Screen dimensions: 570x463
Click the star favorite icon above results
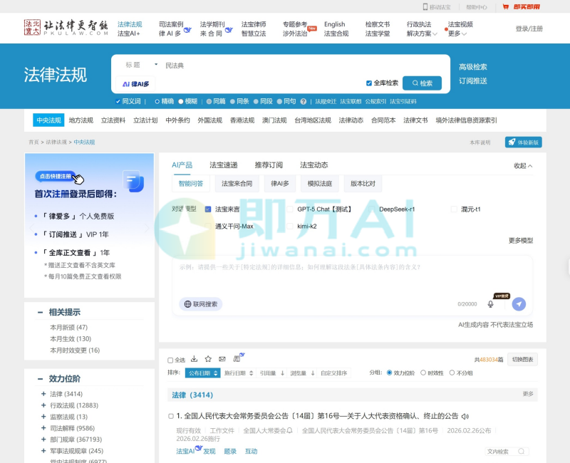(x=208, y=359)
